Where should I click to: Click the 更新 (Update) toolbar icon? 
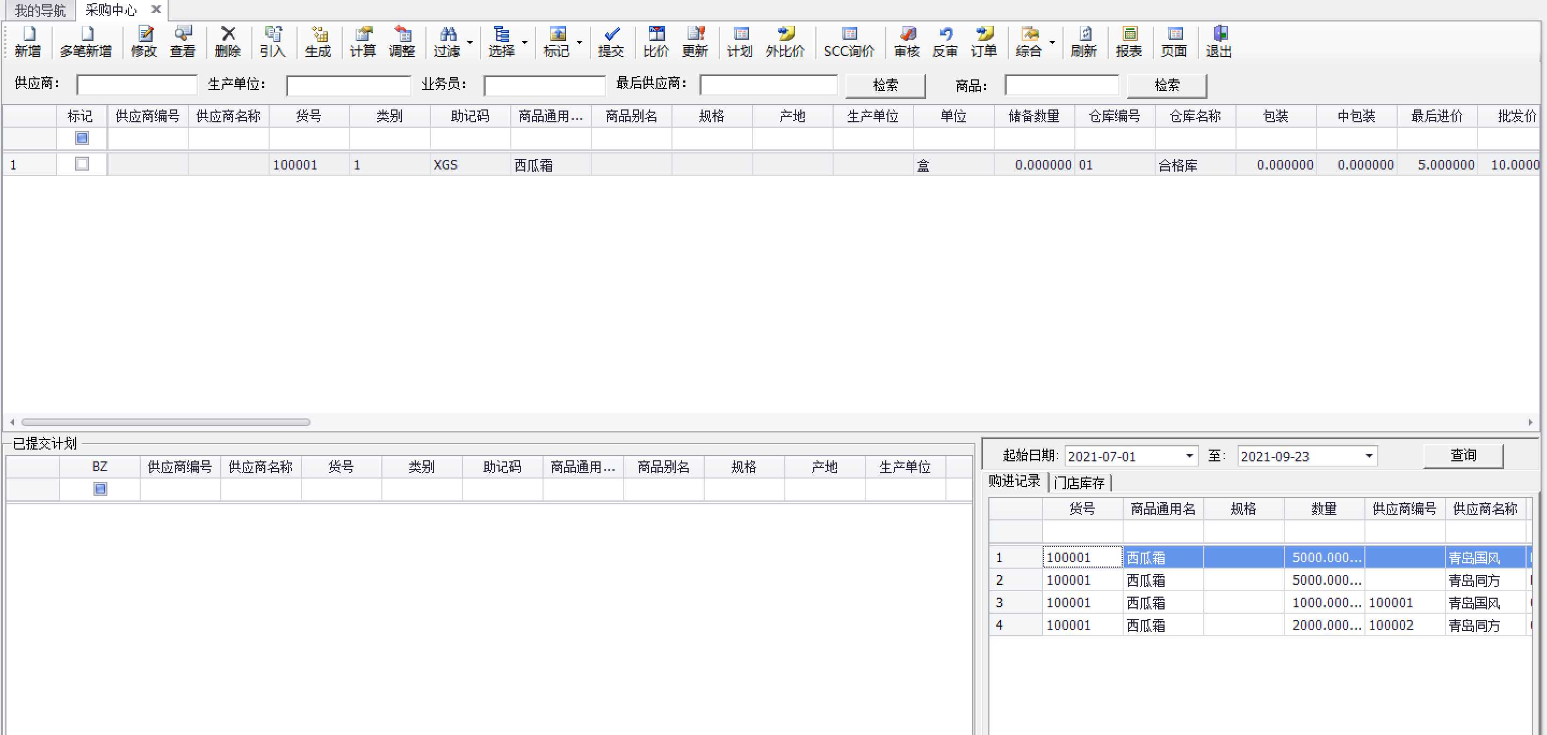[696, 41]
